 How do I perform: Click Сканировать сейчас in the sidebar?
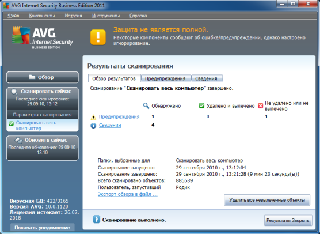(x=43, y=99)
